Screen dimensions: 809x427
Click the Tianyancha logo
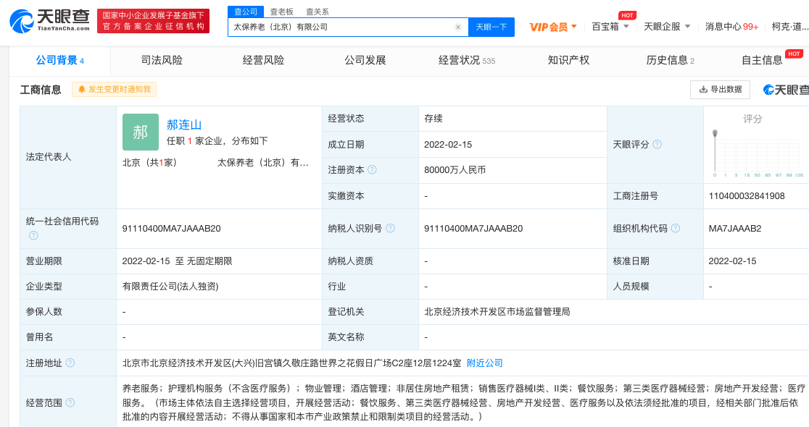(50, 22)
